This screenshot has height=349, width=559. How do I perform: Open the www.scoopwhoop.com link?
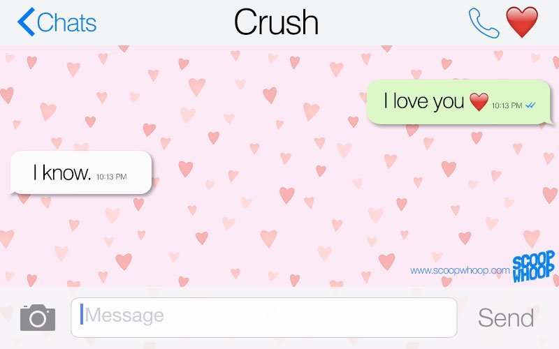coord(460,270)
